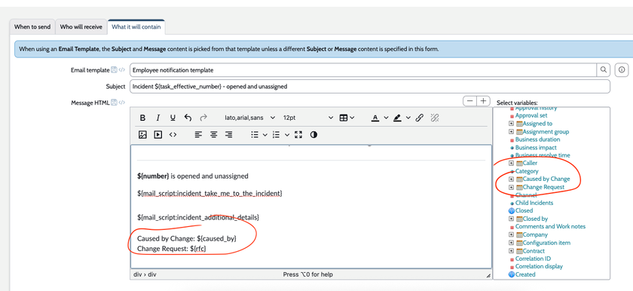Open numbered list style dropdown arrow

[287, 134]
